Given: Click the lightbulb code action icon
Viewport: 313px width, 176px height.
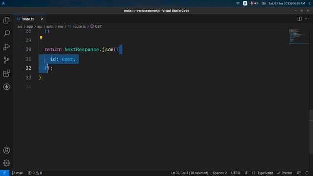Looking at the screenshot, I should pyautogui.click(x=41, y=38).
